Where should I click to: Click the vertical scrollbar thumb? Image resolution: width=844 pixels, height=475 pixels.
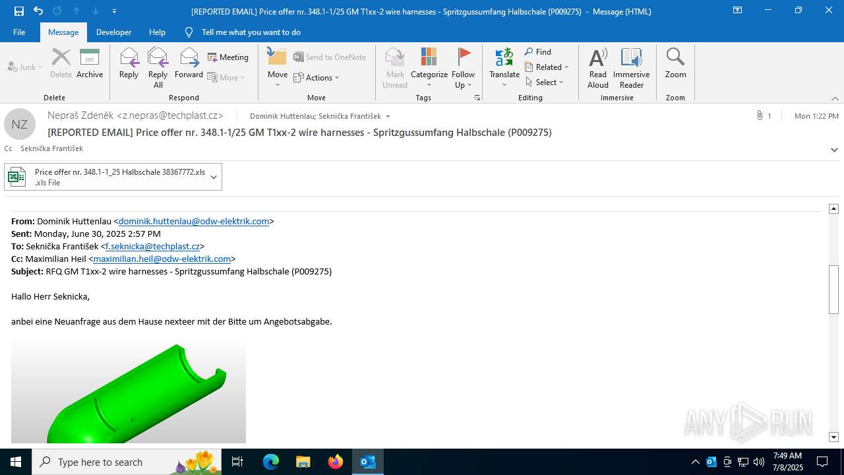pyautogui.click(x=833, y=290)
